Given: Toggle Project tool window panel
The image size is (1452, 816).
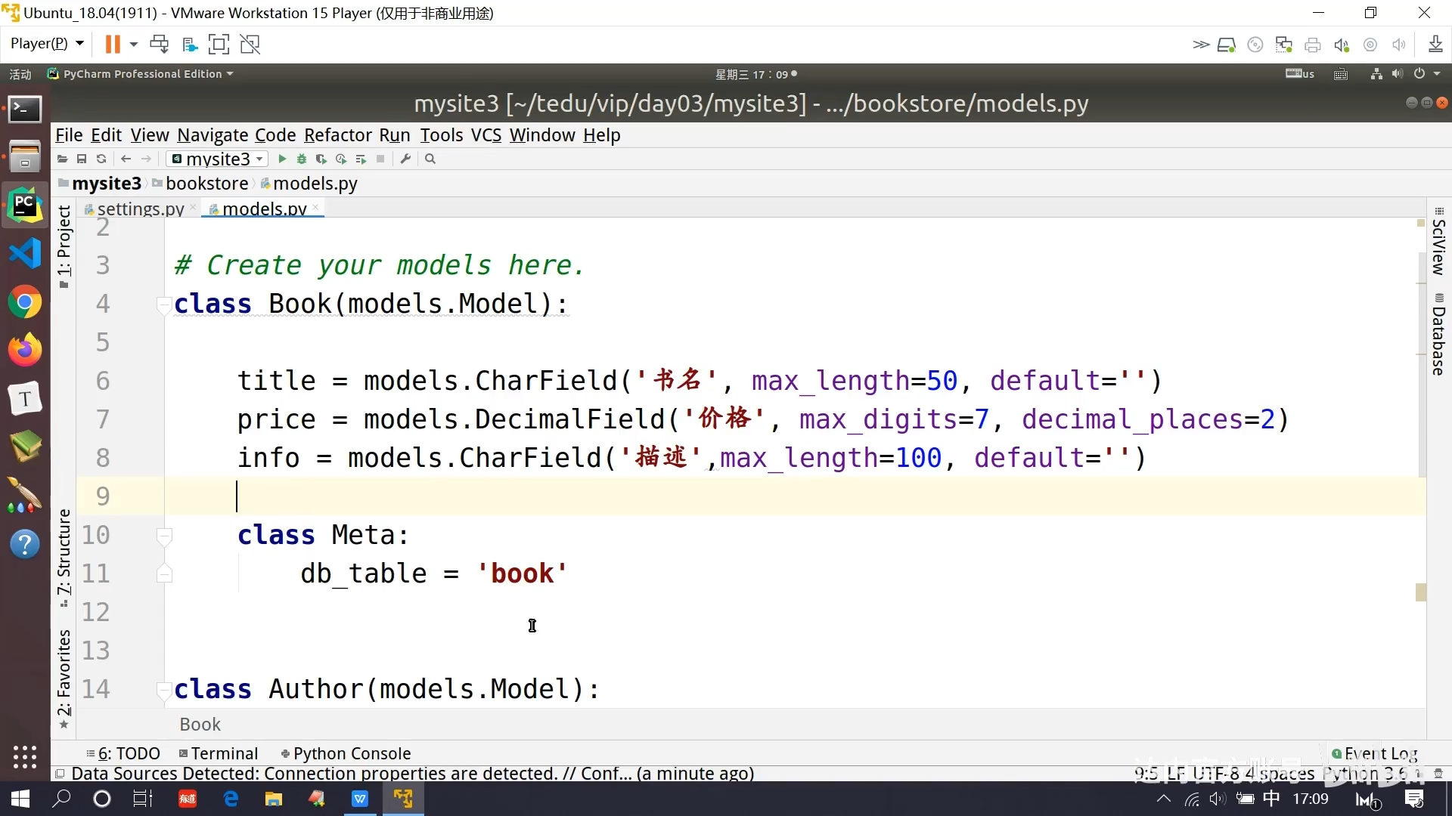Looking at the screenshot, I should tap(64, 247).
